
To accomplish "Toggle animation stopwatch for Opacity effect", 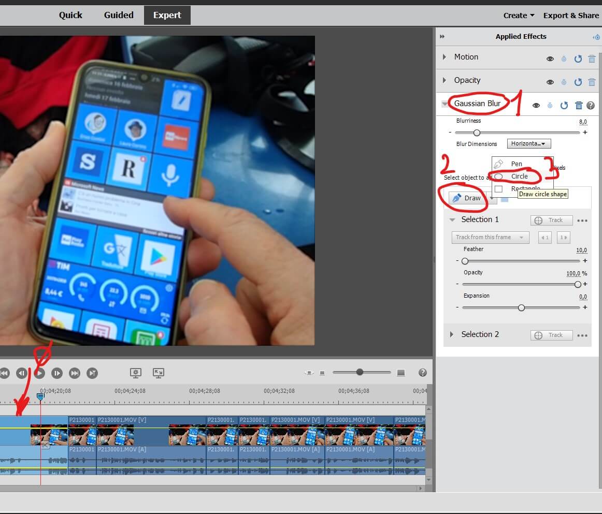I will click(x=564, y=82).
